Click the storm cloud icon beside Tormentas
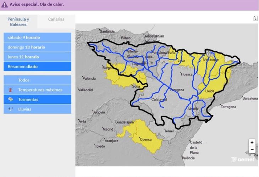The height and width of the screenshot is (177, 259). click(x=10, y=99)
